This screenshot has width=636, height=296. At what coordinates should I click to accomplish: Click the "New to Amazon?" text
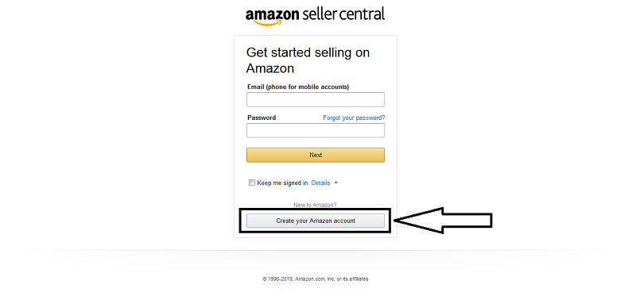coord(315,205)
